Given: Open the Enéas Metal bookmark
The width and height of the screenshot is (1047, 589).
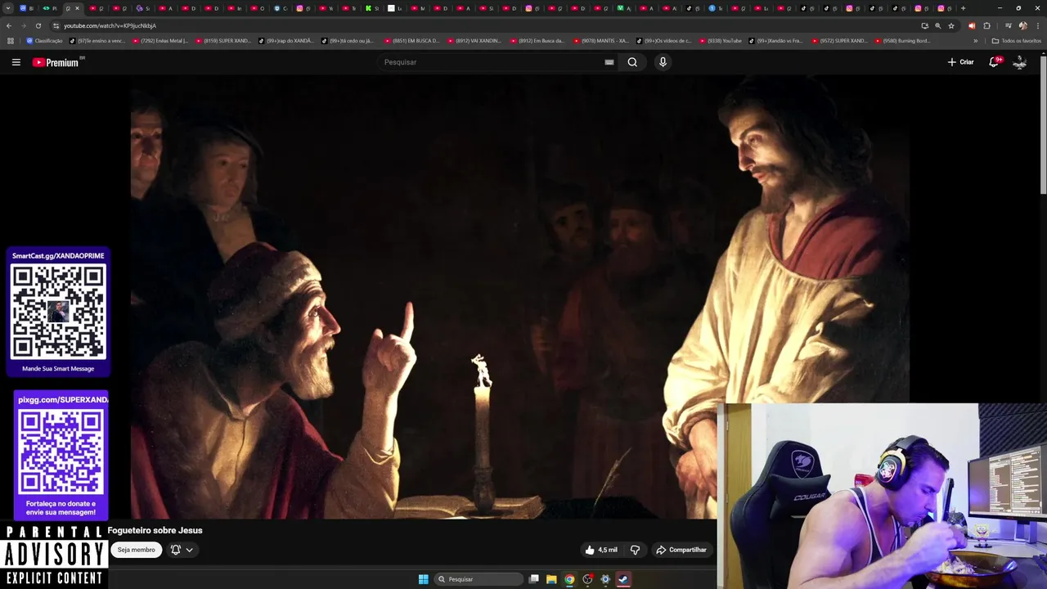Looking at the screenshot, I should pos(160,41).
